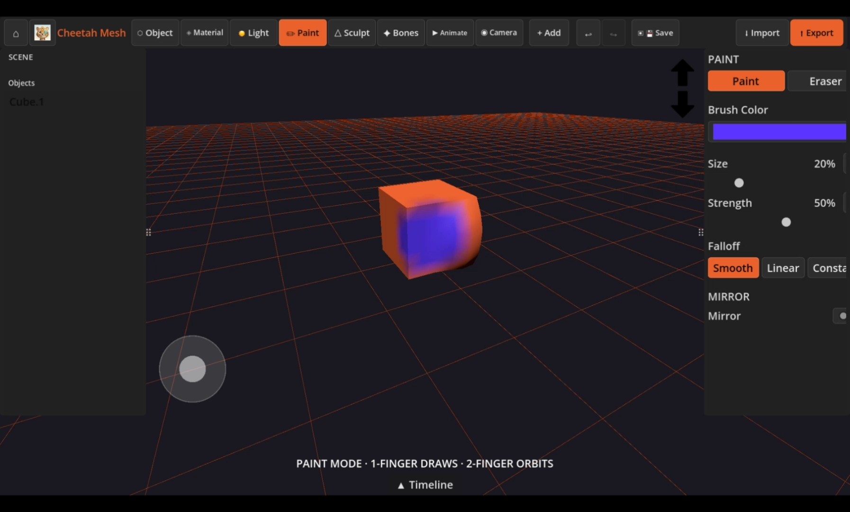
Task: Switch to Object mode
Action: (x=155, y=33)
